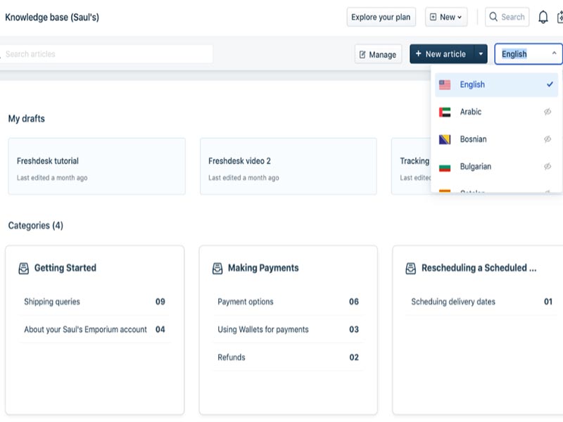The height and width of the screenshot is (422, 563).
Task: Select Arabic from the language list
Action: pyautogui.click(x=471, y=112)
